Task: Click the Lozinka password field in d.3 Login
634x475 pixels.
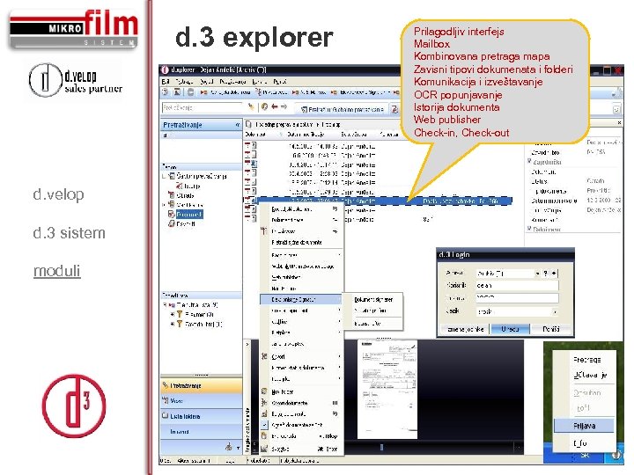Action: [x=517, y=298]
